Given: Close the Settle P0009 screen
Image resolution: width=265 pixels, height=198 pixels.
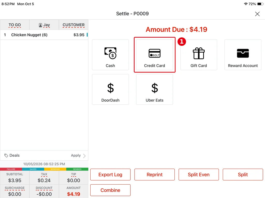Looking at the screenshot, I should 257,14.
